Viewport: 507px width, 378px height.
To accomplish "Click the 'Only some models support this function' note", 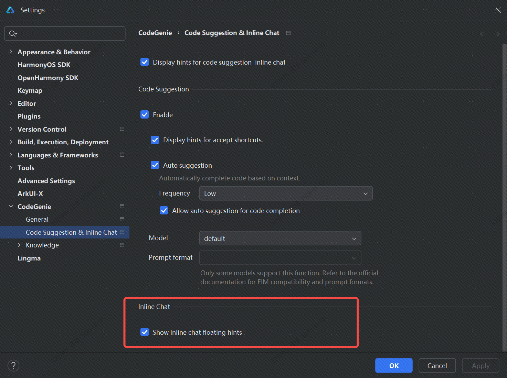I will [289, 277].
